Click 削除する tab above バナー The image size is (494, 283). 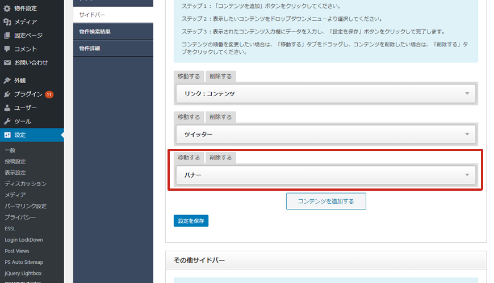click(x=220, y=157)
